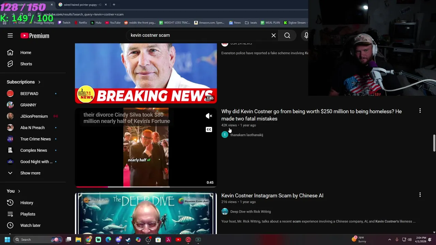Open the Amazon.com bookmark

[x=209, y=23]
